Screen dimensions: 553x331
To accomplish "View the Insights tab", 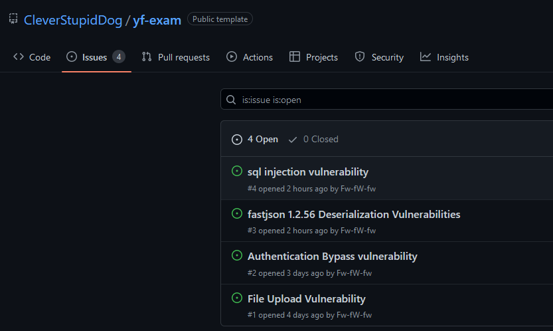I will (x=444, y=57).
